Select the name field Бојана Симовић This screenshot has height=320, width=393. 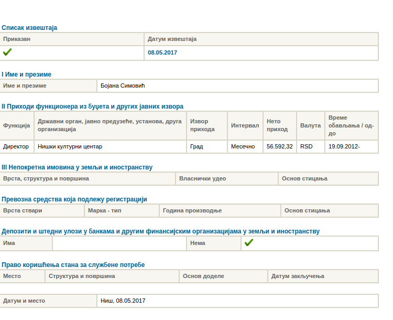(x=123, y=86)
